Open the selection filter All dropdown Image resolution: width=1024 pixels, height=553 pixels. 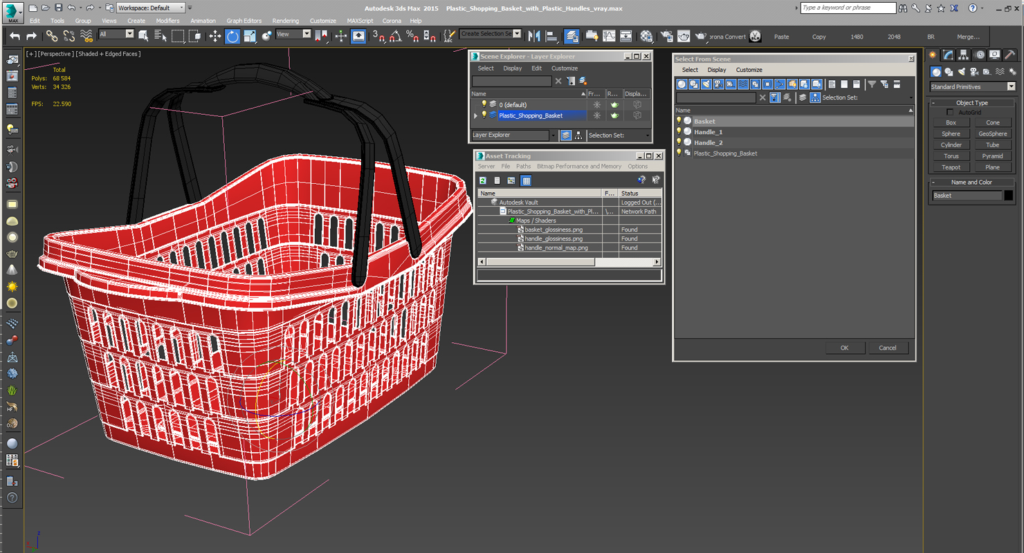pyautogui.click(x=116, y=34)
